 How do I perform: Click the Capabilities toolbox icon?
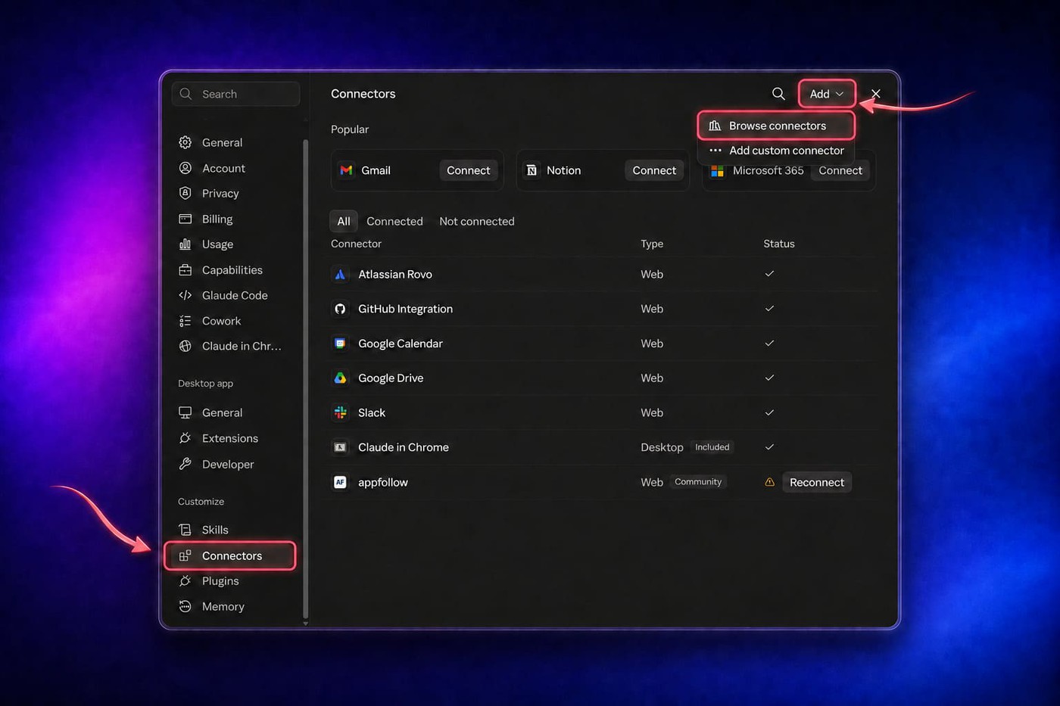[x=185, y=269]
